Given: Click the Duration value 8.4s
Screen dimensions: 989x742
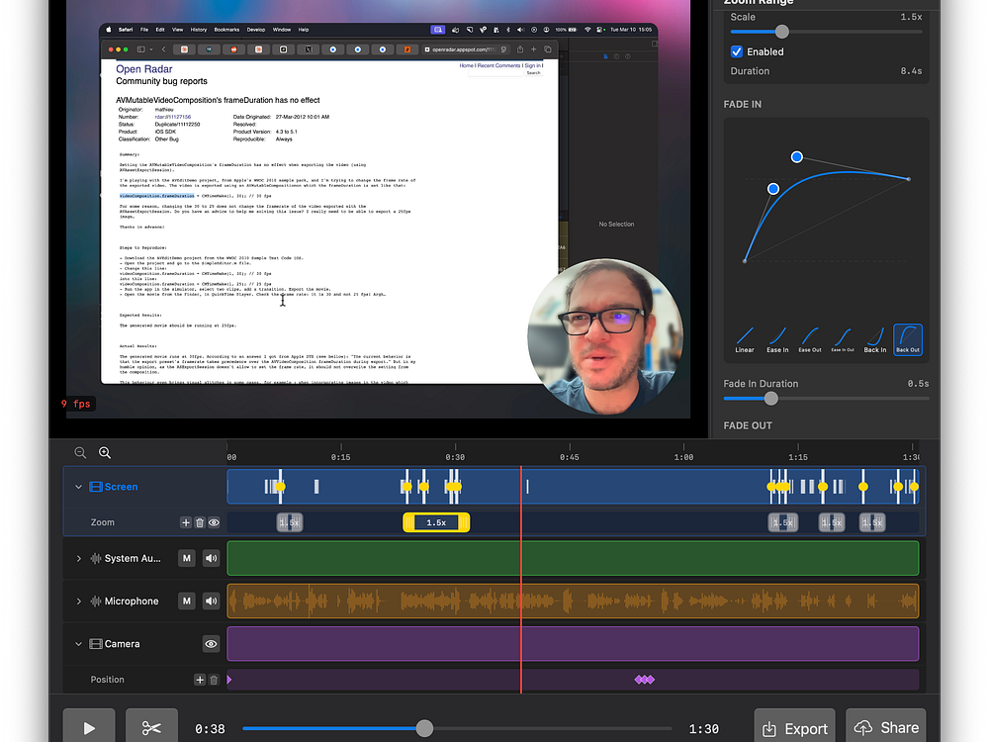Looking at the screenshot, I should tap(911, 71).
